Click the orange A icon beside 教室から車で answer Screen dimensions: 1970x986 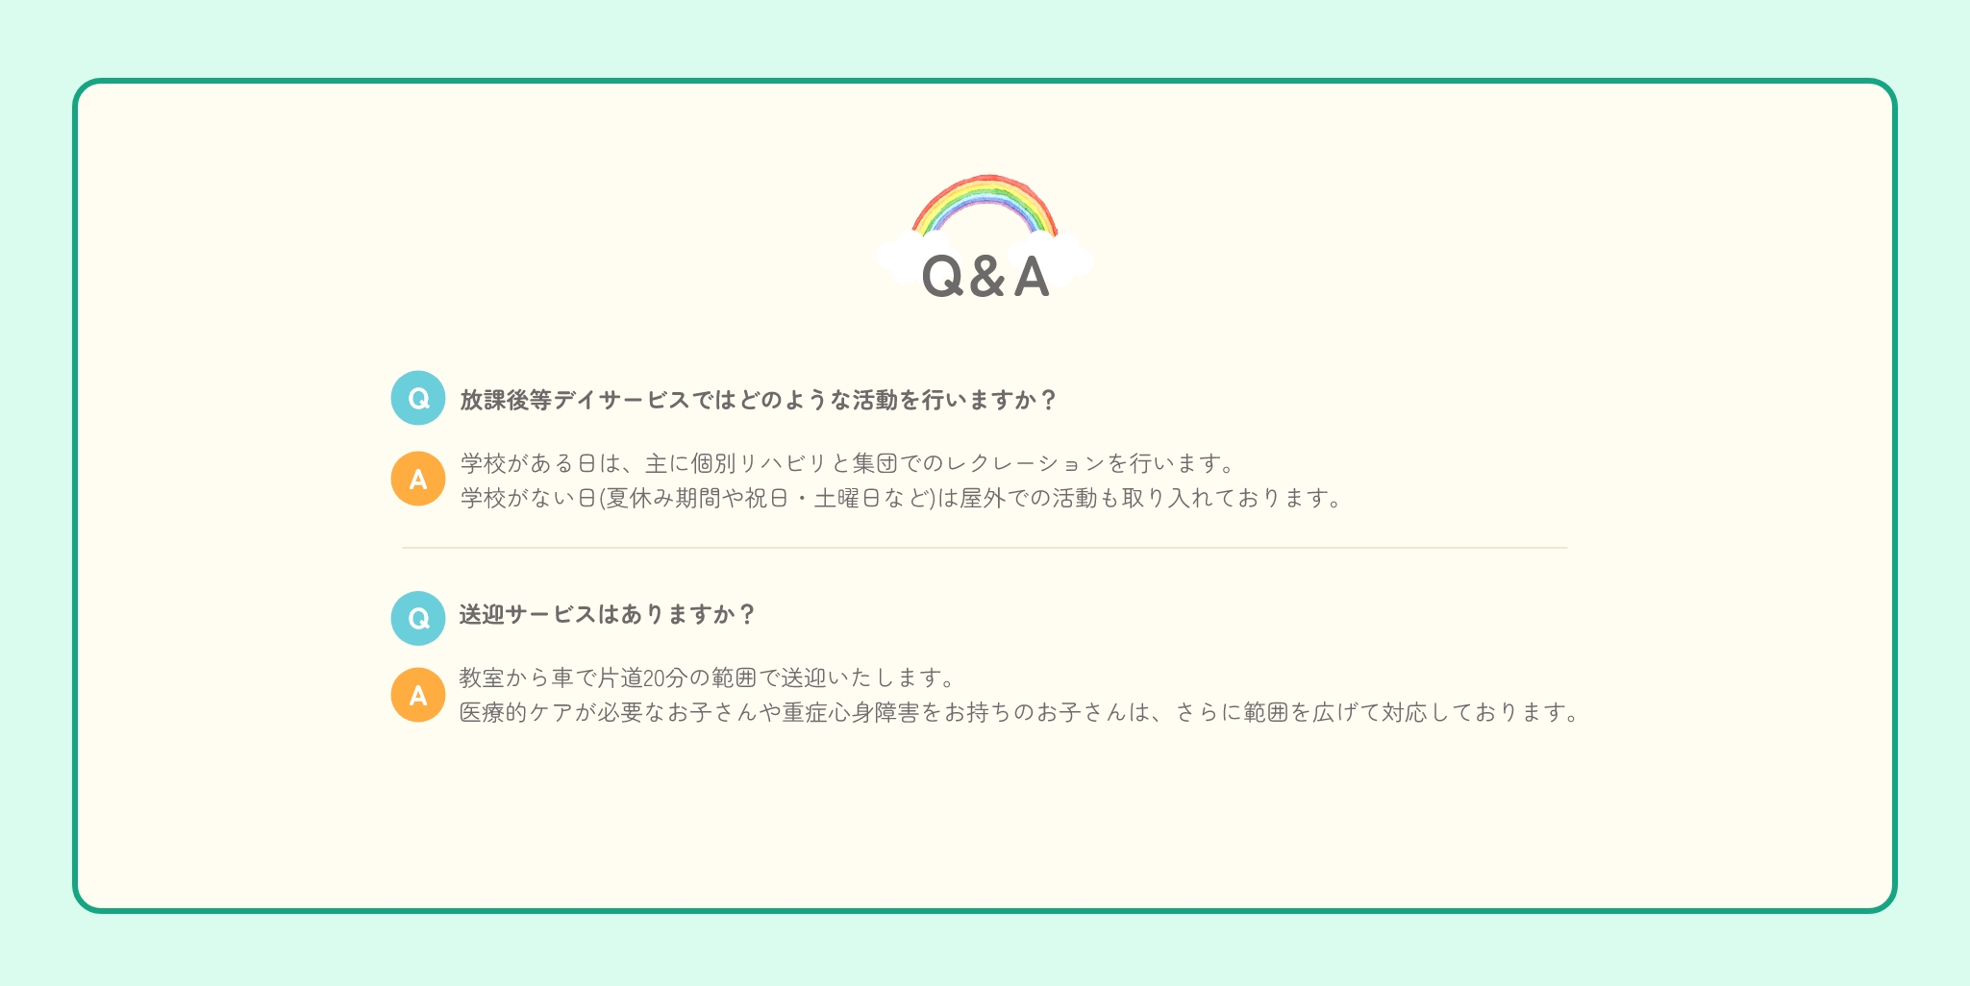pyautogui.click(x=417, y=695)
